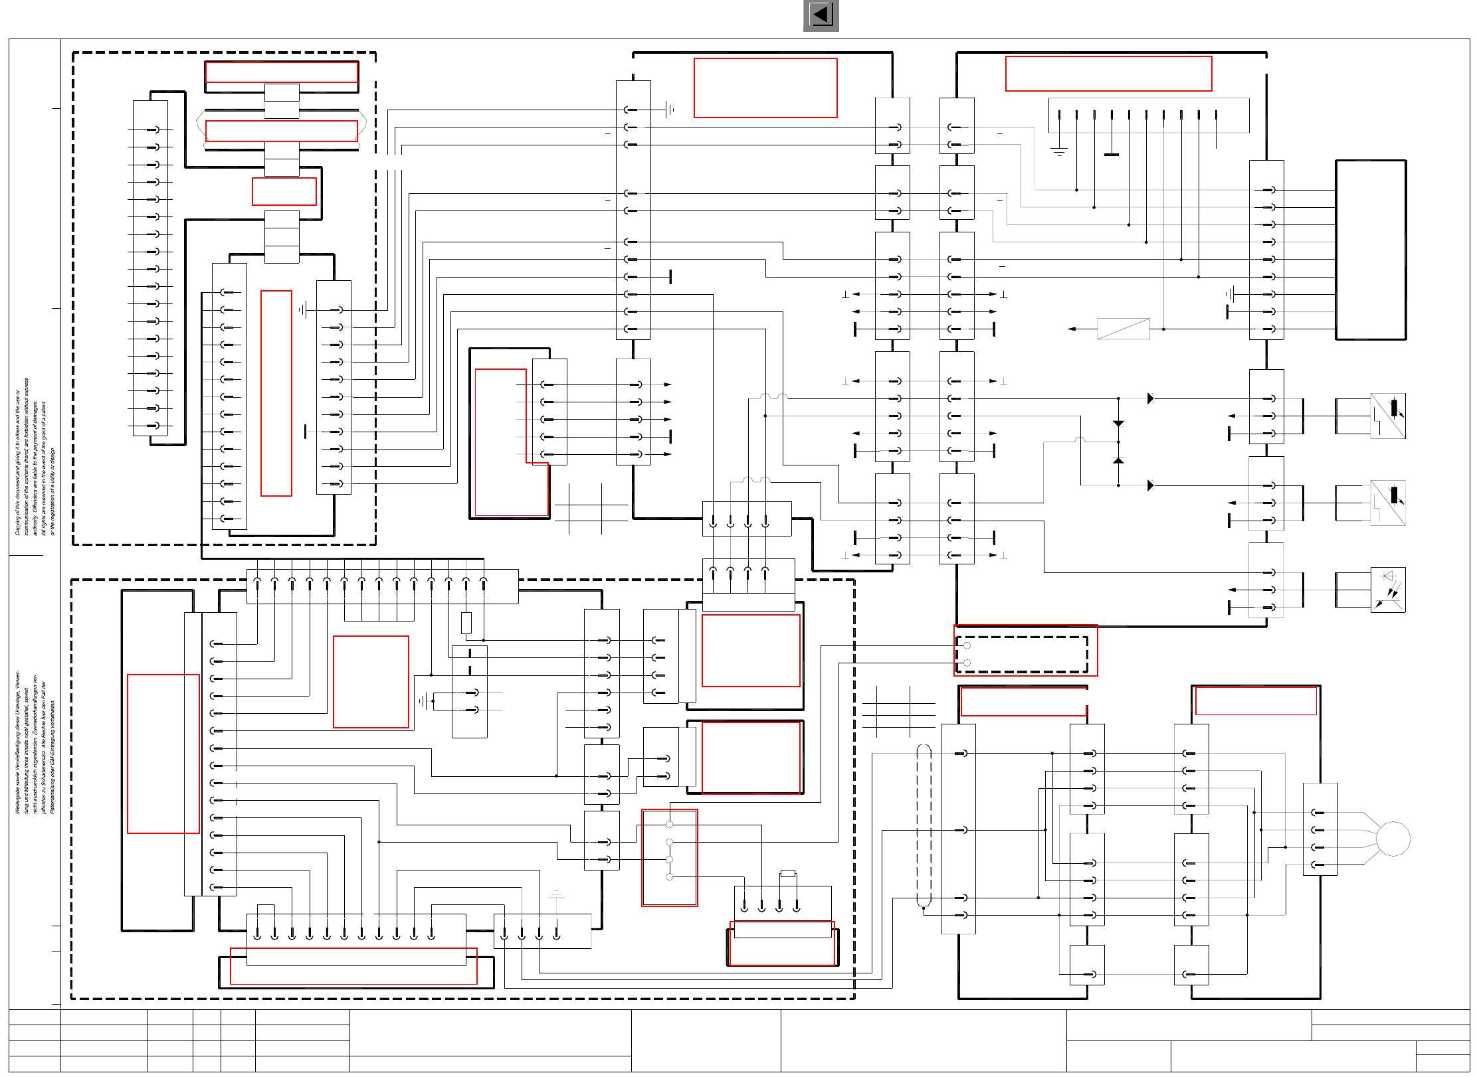
Task: Click the red box enclosing the dashed two-terminal rectangle
Action: 1026,650
